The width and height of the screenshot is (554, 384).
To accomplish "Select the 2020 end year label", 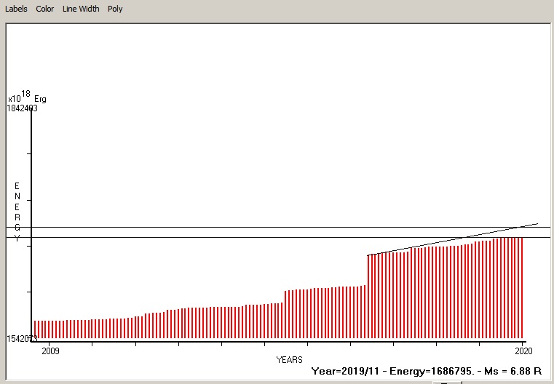I will (x=523, y=350).
